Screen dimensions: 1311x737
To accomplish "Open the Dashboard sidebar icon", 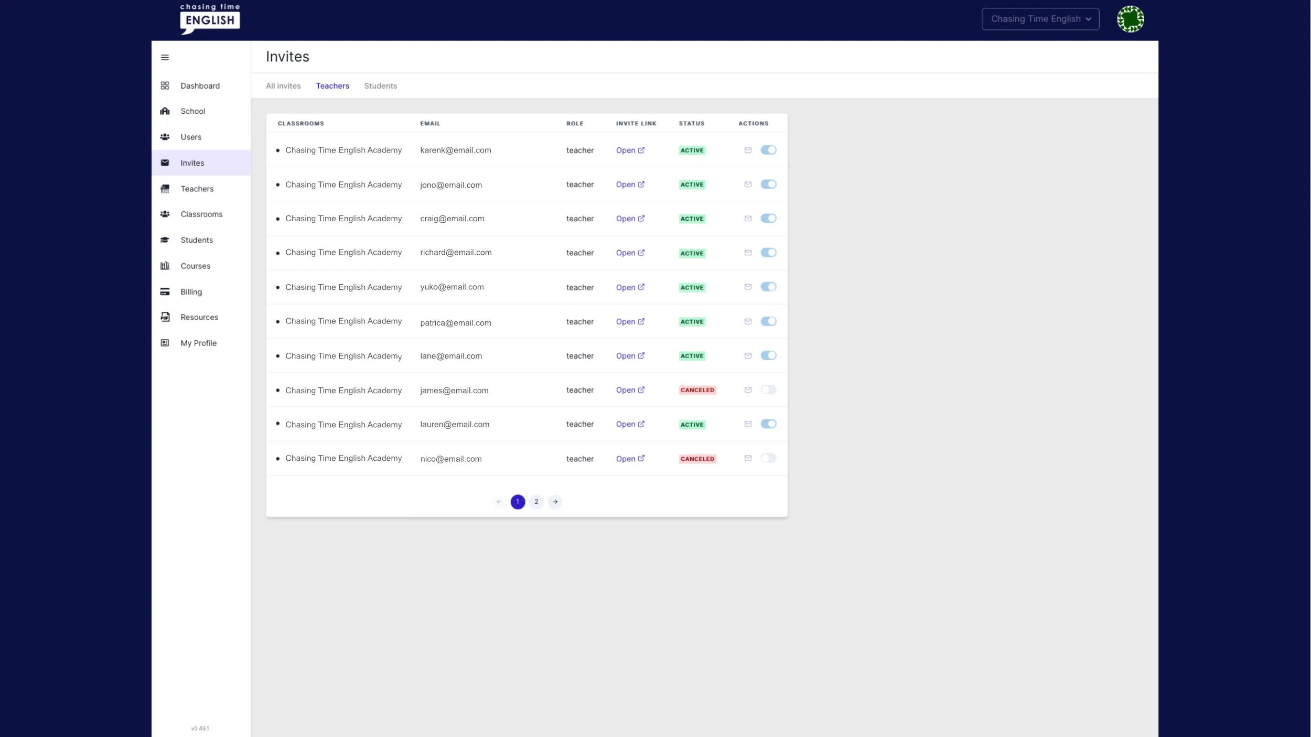I will (165, 85).
